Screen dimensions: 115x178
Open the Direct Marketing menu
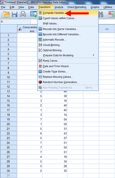pyautogui.click(x=77, y=7)
